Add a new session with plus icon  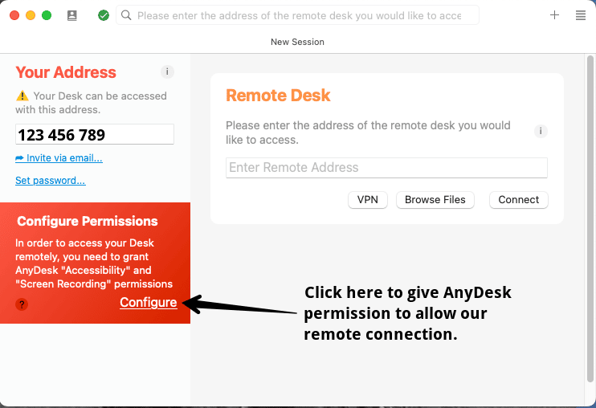coord(554,14)
